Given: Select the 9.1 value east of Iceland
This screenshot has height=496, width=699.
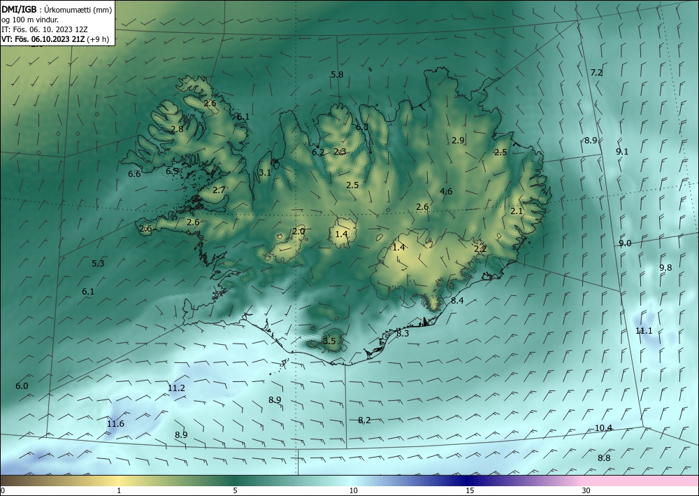Looking at the screenshot, I should [x=622, y=152].
